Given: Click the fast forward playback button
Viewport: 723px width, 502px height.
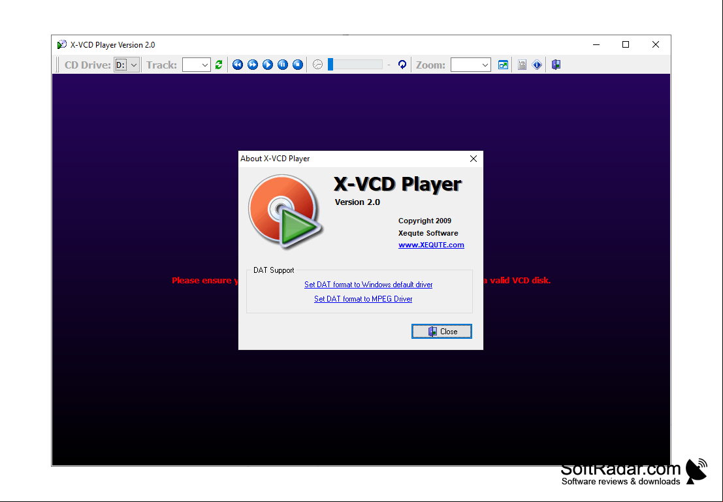Looking at the screenshot, I should pyautogui.click(x=253, y=65).
